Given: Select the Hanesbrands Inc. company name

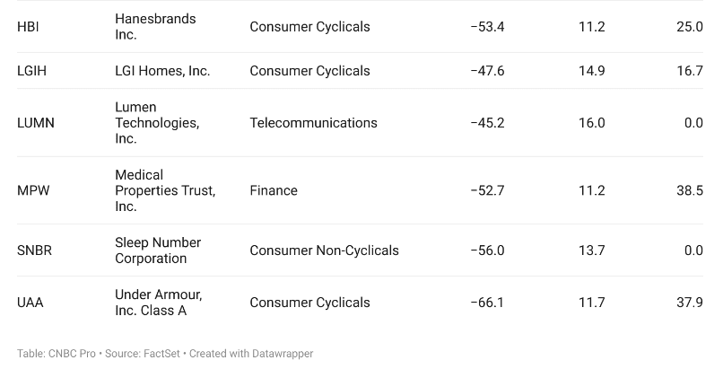Looking at the screenshot, I should tap(155, 27).
